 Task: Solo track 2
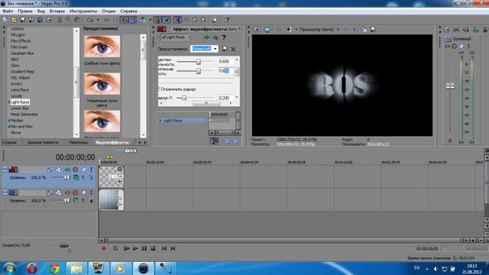[91, 192]
